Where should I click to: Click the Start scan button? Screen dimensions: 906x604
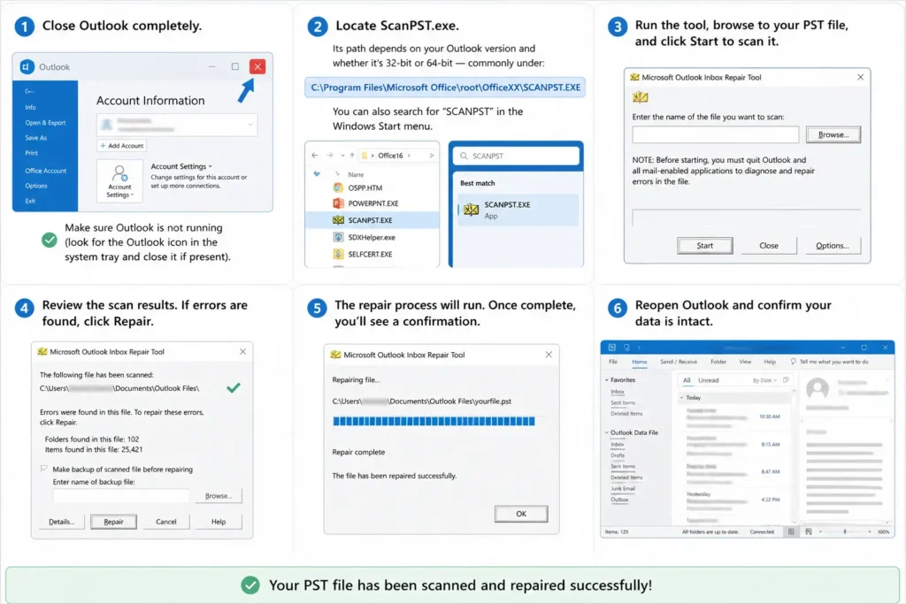[x=705, y=246]
